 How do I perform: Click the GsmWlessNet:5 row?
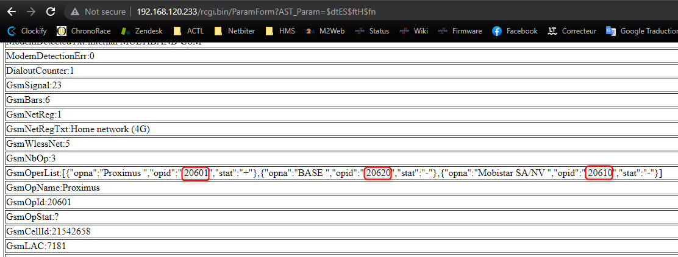[x=341, y=144]
